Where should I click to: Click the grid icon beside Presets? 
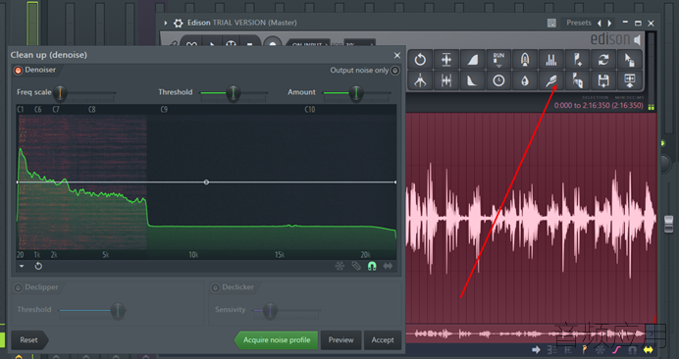pos(551,23)
